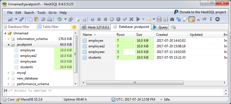Collapse the Unnamed session tree node
This screenshot has width=231, height=104.
pyautogui.click(x=5, y=33)
